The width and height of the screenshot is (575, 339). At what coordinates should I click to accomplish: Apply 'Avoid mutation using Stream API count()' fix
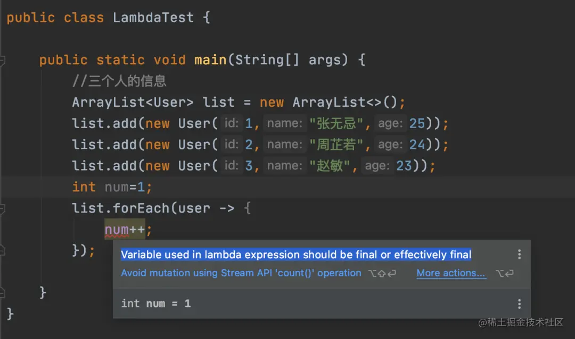pyautogui.click(x=241, y=273)
